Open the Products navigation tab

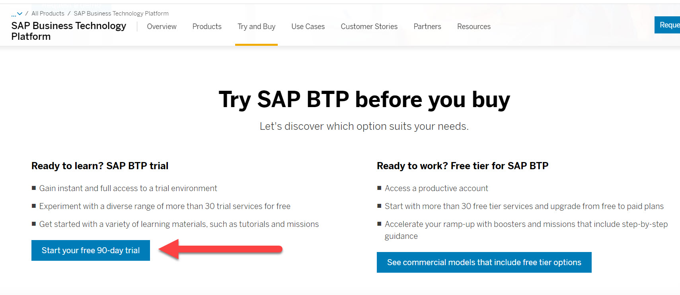pyautogui.click(x=207, y=27)
